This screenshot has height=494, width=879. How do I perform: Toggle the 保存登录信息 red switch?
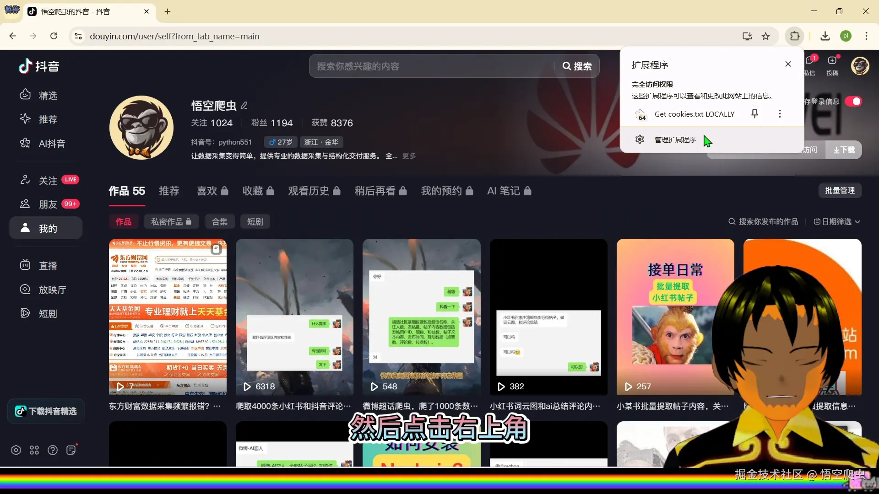[x=853, y=101]
